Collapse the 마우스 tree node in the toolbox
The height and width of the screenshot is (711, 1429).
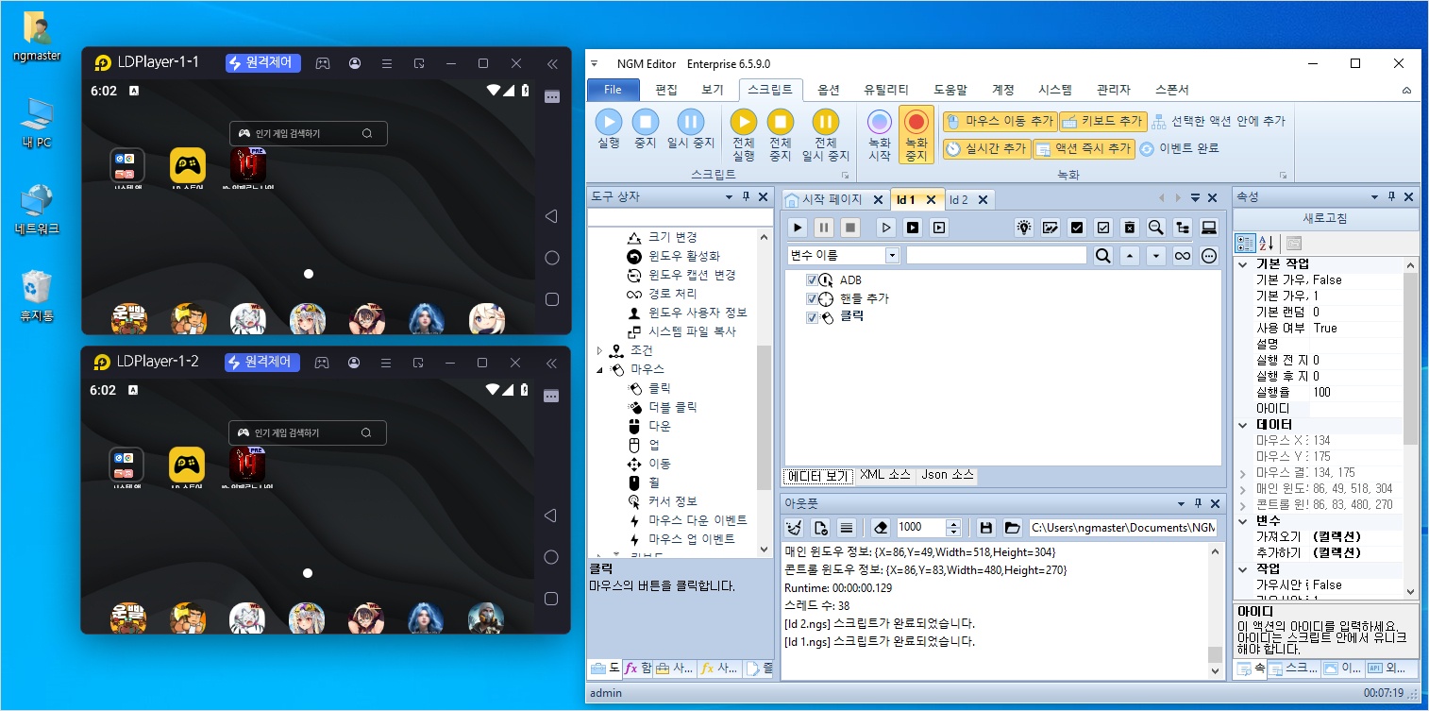(599, 369)
